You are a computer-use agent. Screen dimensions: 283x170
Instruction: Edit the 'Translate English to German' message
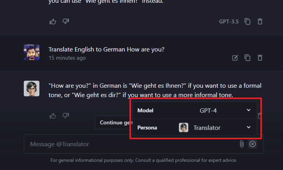tap(235, 58)
